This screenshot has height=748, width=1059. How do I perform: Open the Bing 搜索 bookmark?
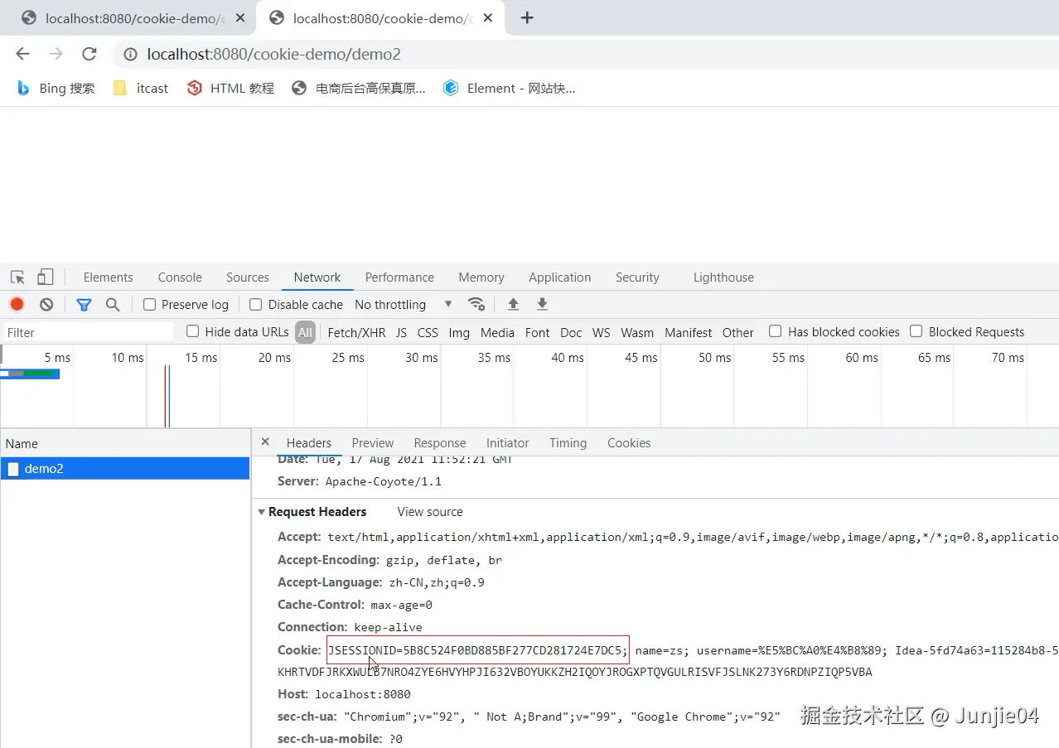click(x=56, y=88)
